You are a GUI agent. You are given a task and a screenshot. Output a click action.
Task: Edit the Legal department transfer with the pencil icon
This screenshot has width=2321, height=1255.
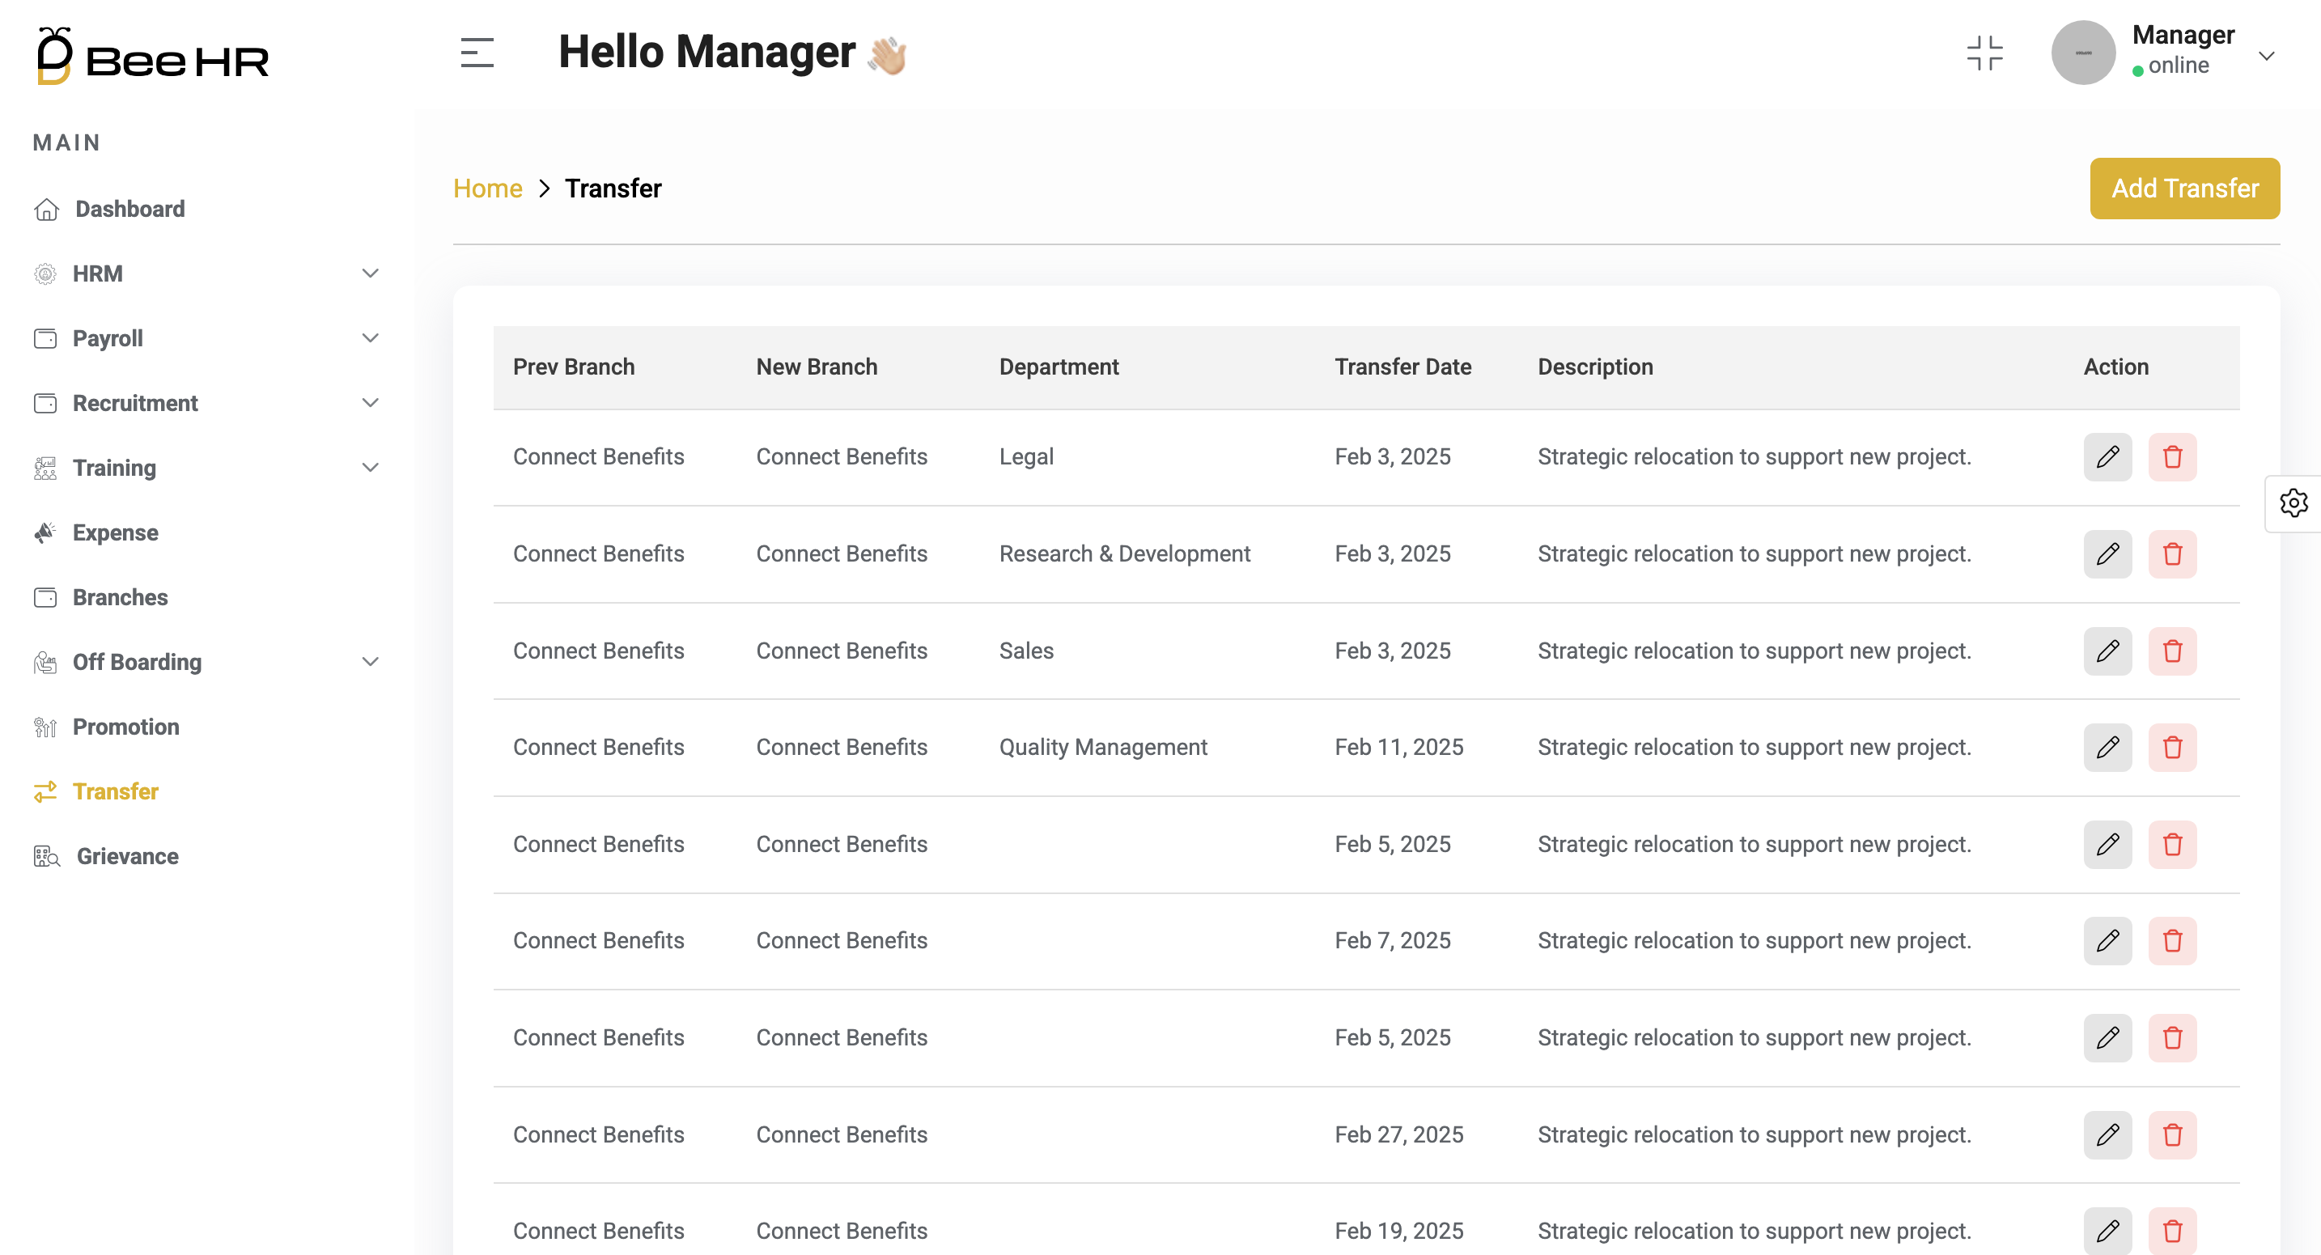pos(2107,457)
